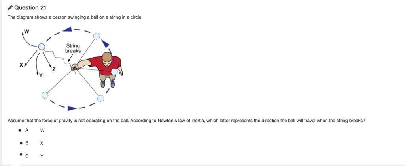This screenshot has width=405, height=166.
Task: Click the Z arrow label in diagram
Action: (x=54, y=69)
